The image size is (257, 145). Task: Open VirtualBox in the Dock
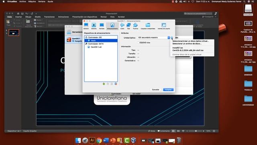[x=134, y=141]
